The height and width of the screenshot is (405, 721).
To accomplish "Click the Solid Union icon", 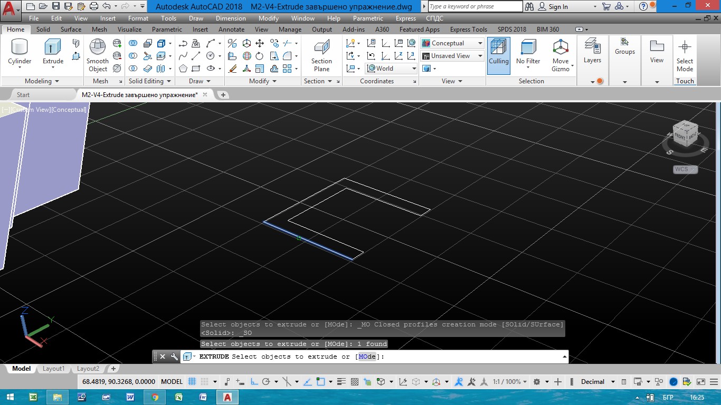I will point(134,43).
